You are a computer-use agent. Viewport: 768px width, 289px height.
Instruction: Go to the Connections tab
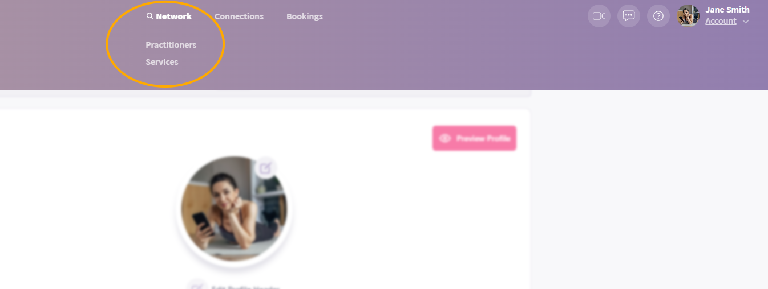[239, 16]
